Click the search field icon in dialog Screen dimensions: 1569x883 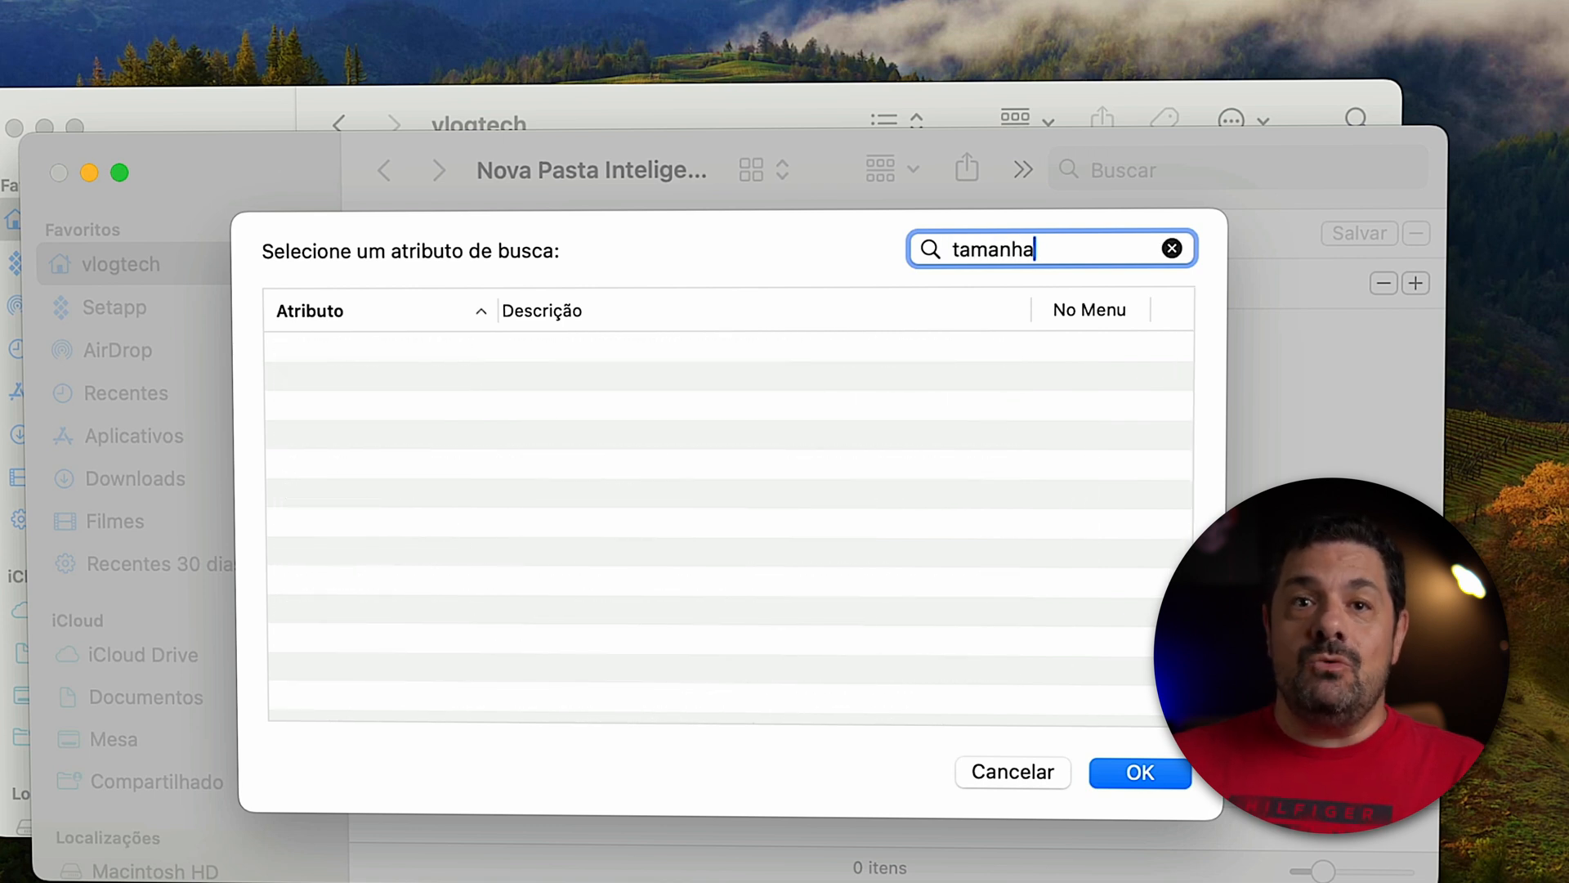coord(931,249)
